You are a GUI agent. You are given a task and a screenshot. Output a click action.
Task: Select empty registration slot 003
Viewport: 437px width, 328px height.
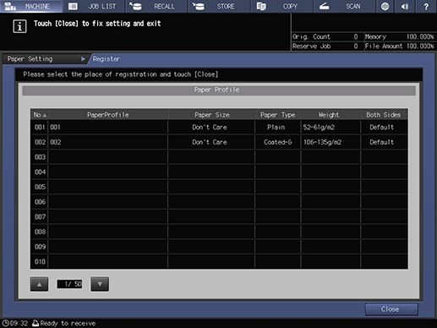219,157
